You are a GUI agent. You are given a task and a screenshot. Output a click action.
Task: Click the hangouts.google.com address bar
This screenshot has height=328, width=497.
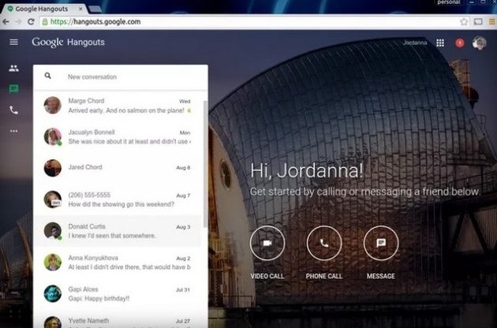[249, 22]
